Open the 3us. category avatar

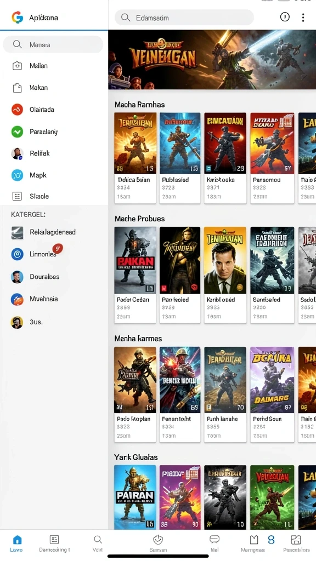17,322
